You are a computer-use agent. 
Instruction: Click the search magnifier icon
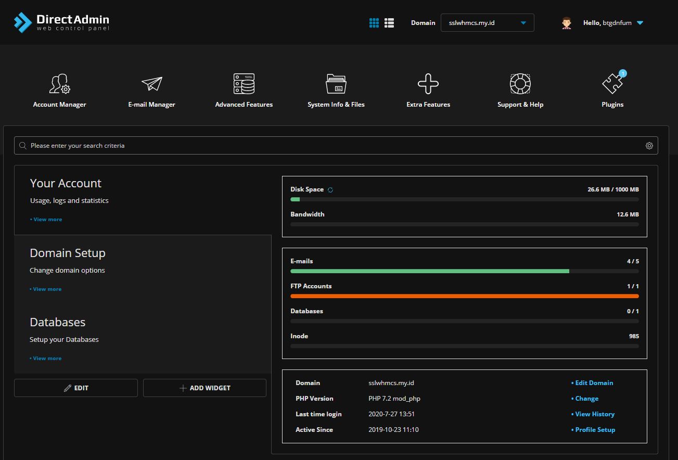click(23, 146)
